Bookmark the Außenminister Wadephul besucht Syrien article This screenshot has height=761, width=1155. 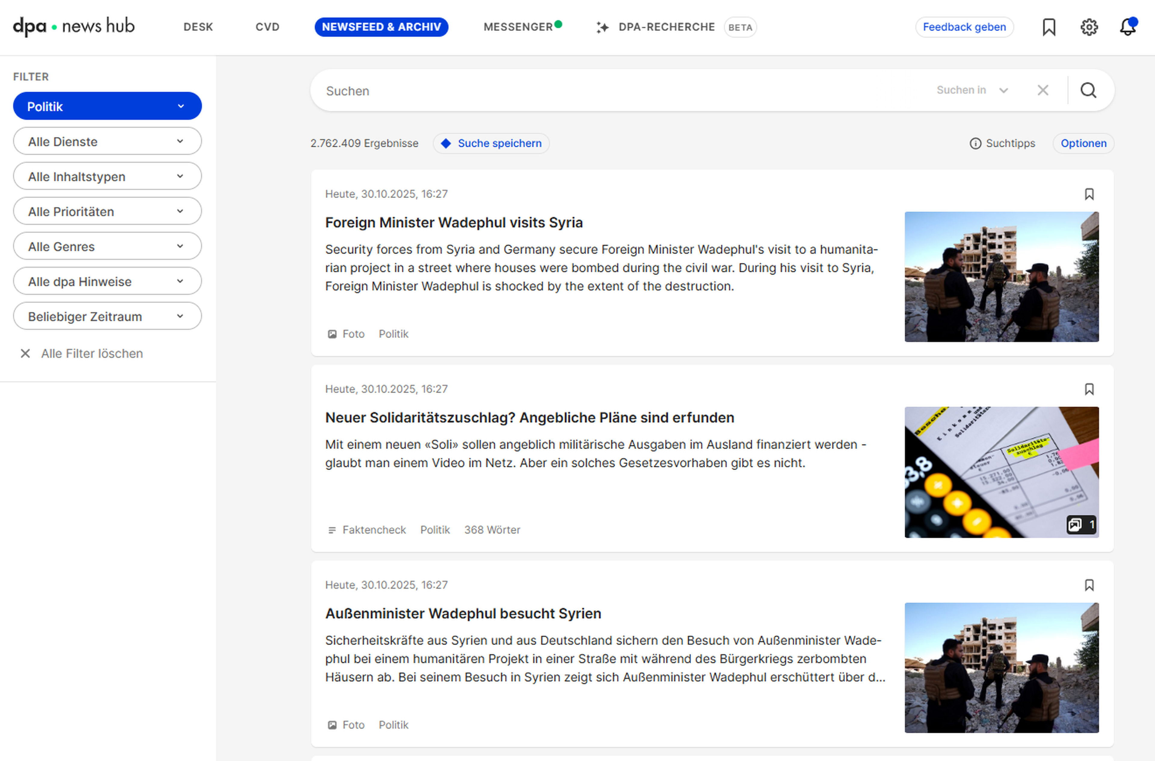pyautogui.click(x=1089, y=585)
